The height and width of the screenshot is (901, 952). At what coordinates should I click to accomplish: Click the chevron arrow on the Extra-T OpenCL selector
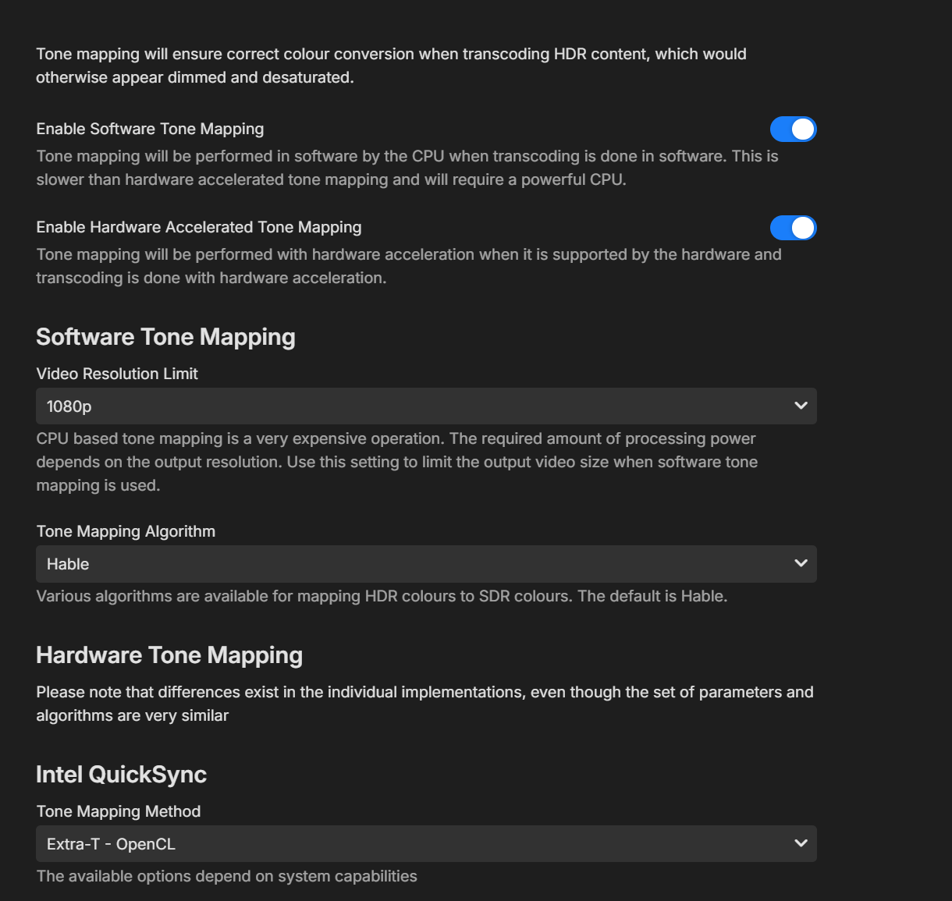pyautogui.click(x=801, y=843)
